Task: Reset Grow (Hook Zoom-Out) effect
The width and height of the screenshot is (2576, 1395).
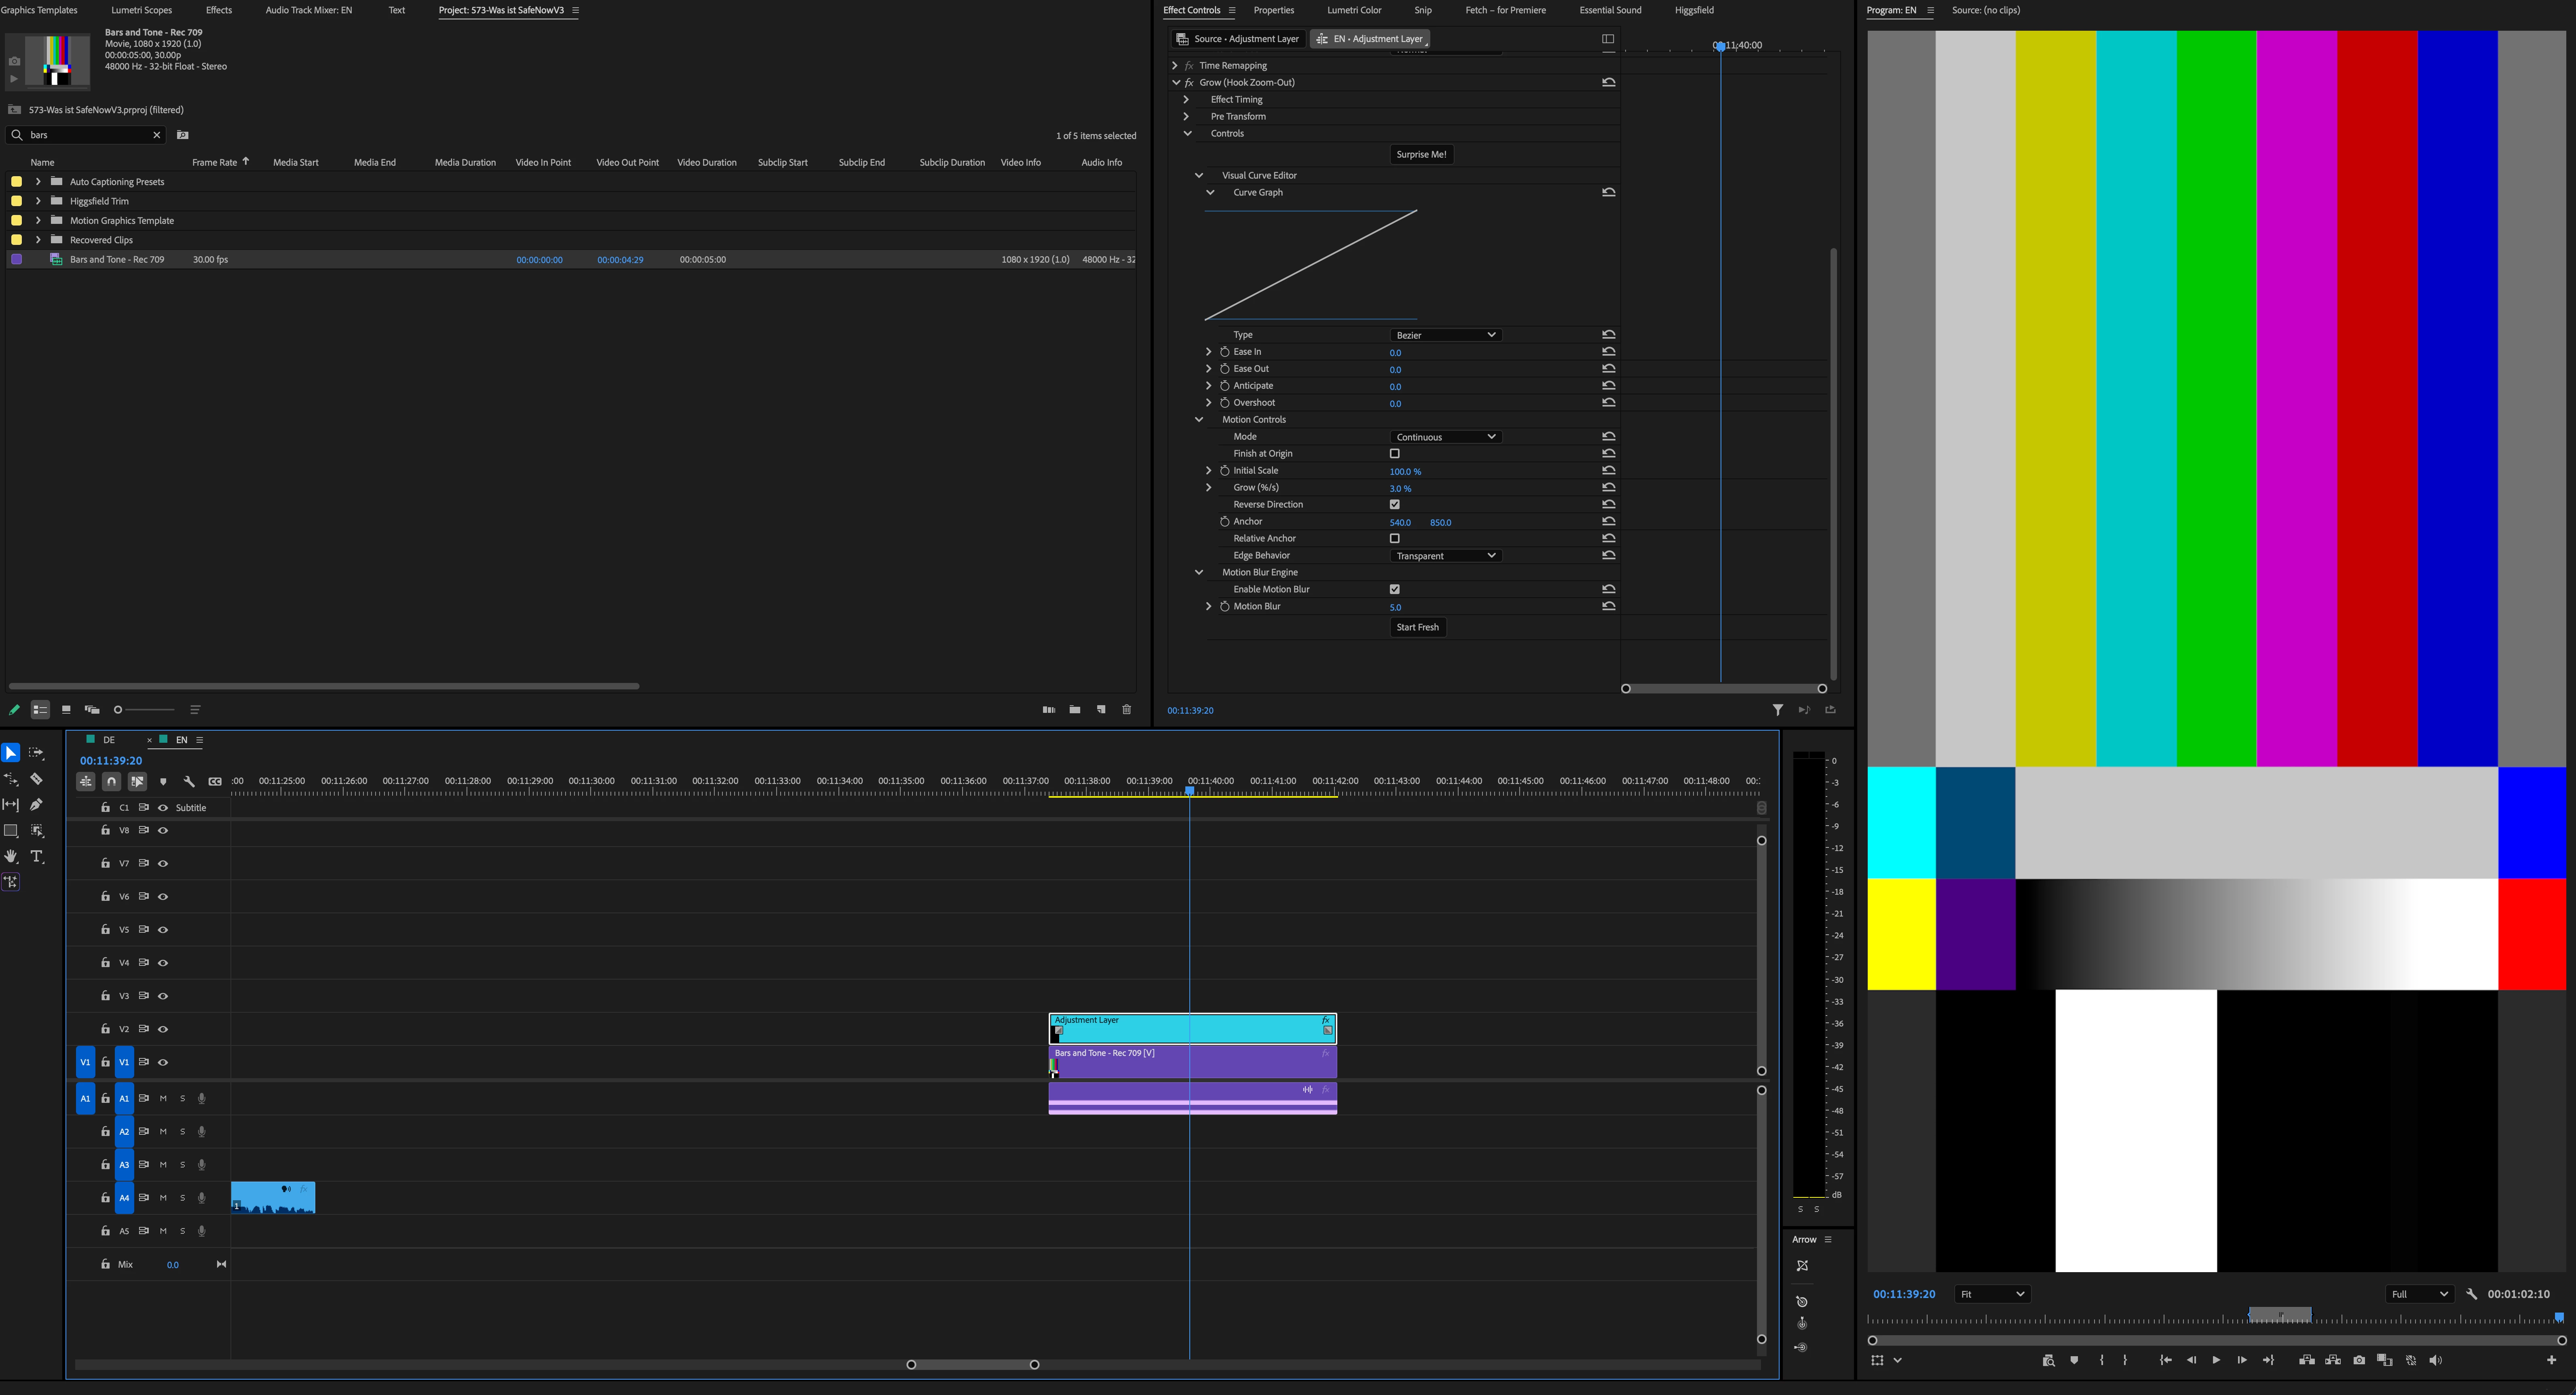Action: click(1609, 83)
